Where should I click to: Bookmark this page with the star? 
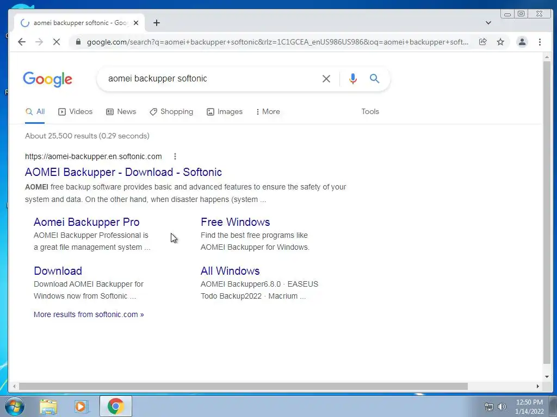[x=500, y=42]
